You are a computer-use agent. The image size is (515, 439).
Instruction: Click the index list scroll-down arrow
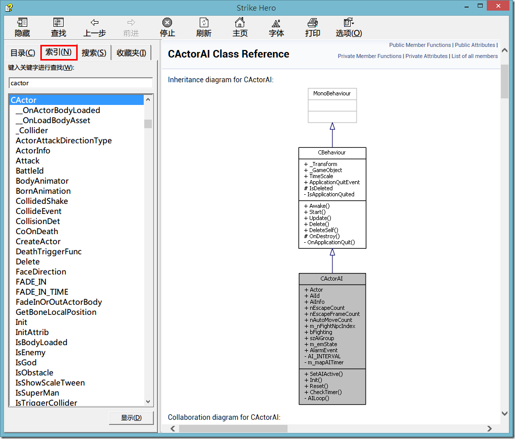148,402
